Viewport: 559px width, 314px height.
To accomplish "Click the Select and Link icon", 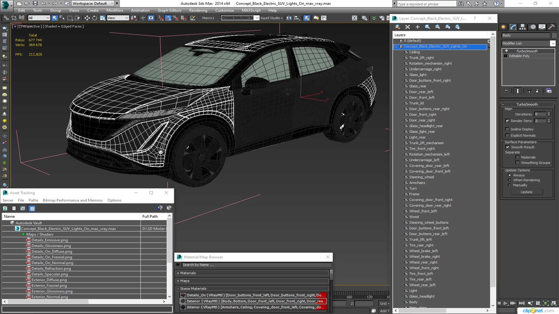I will pyautogui.click(x=6, y=18).
